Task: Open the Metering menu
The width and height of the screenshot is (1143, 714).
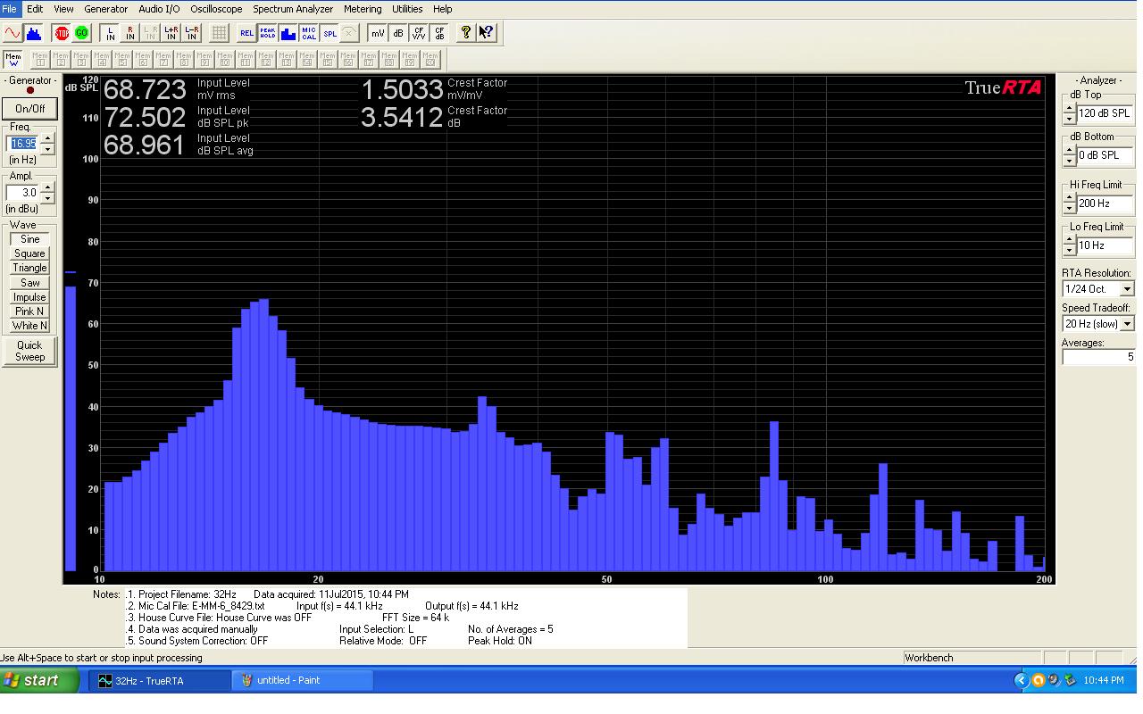Action: coord(363,9)
